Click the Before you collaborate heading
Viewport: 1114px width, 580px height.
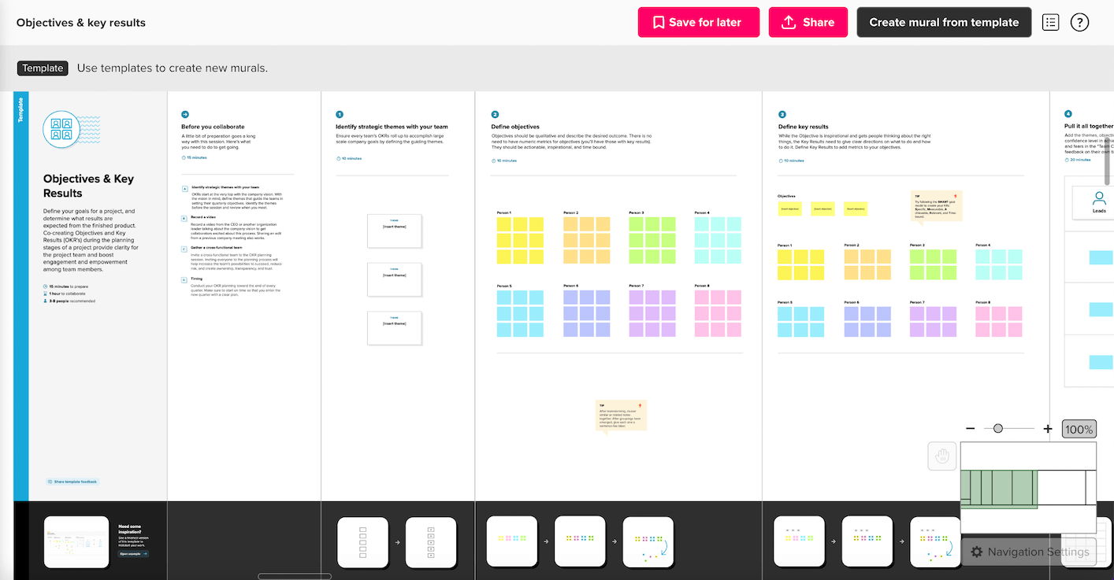213,127
